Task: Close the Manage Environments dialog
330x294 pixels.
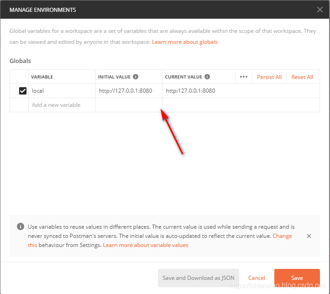Action: point(320,10)
